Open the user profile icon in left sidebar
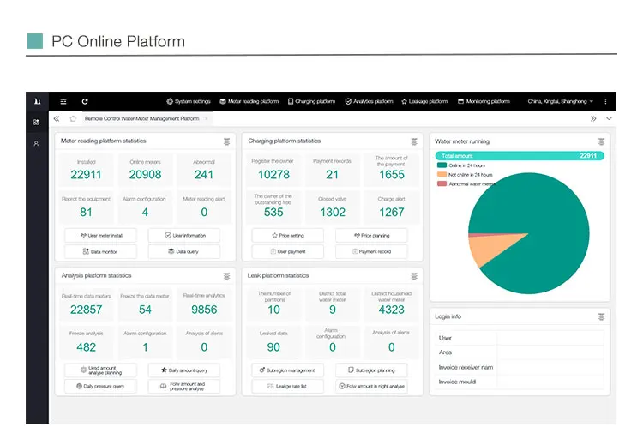This screenshot has width=643, height=433. point(36,143)
